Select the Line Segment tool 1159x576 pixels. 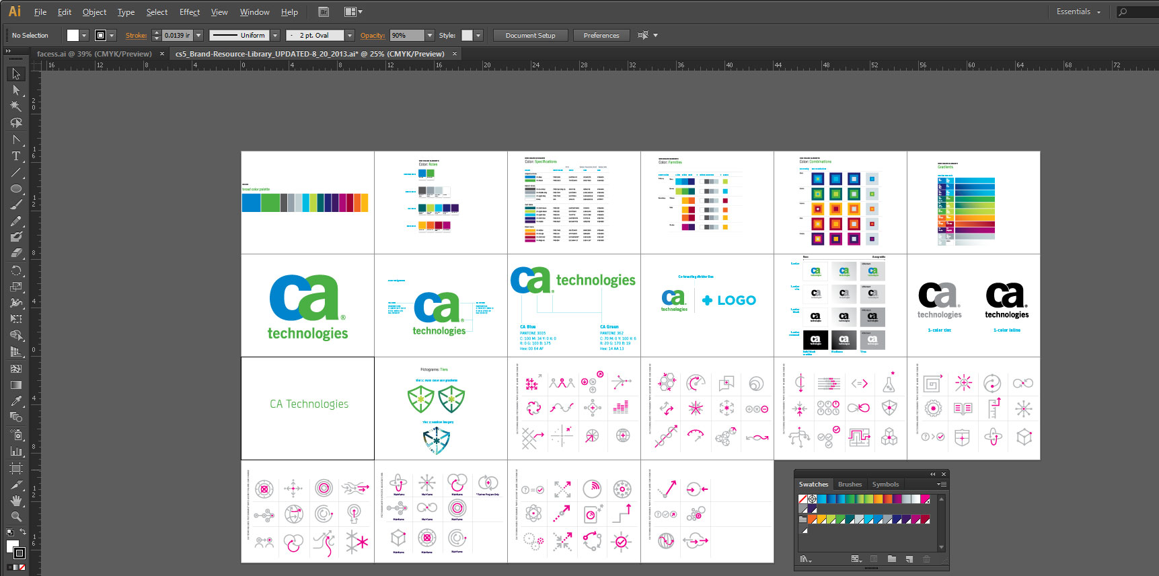pyautogui.click(x=16, y=172)
